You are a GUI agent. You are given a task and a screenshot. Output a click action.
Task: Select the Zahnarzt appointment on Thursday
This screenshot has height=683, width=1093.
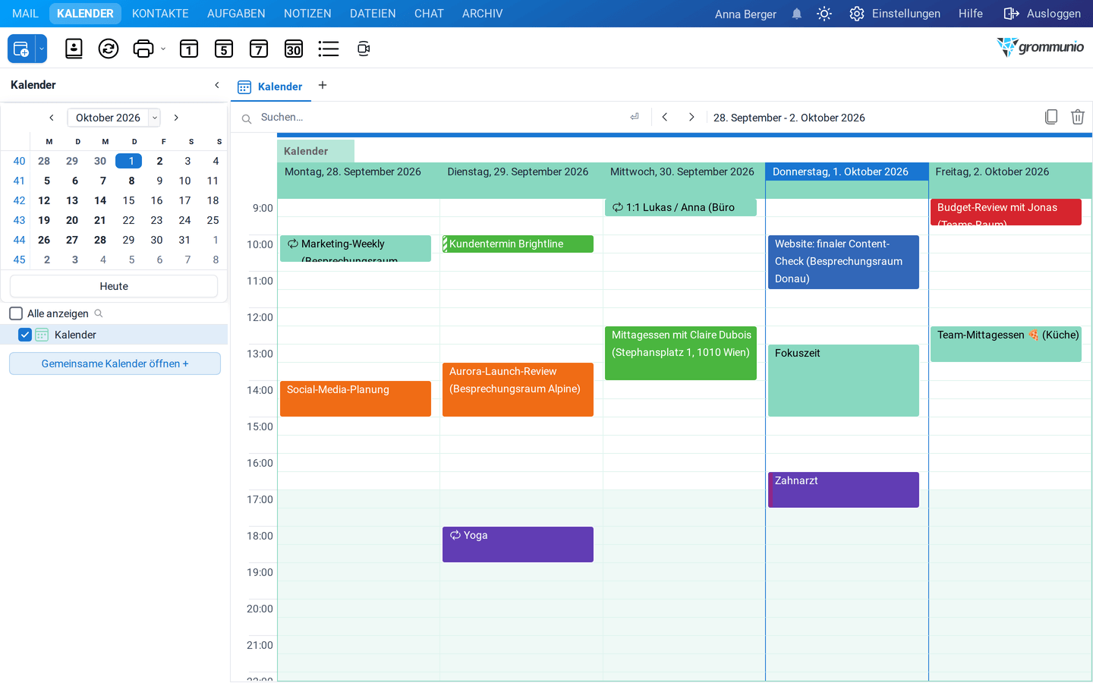pyautogui.click(x=843, y=489)
